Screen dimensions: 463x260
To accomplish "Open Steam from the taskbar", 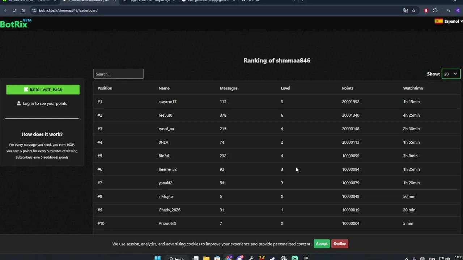I will 272,258.
